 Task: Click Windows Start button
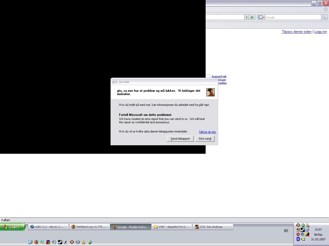(x=13, y=227)
